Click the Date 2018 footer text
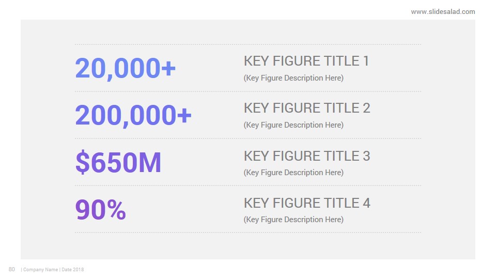Screen dimensions: 496x279 point(73,270)
